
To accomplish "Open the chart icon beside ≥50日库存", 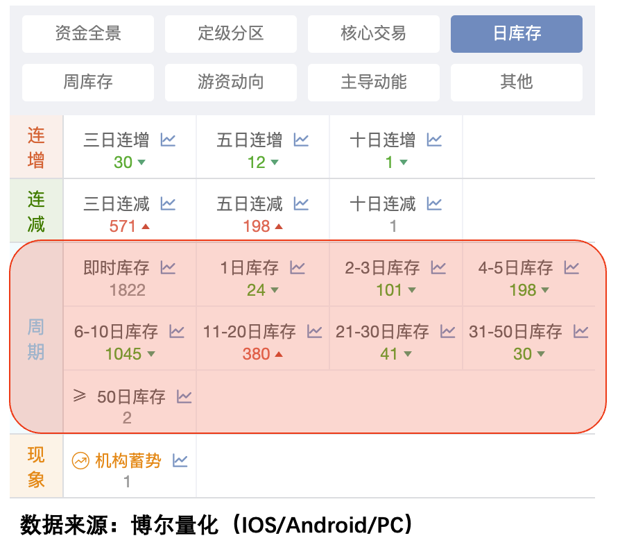I will (x=184, y=396).
